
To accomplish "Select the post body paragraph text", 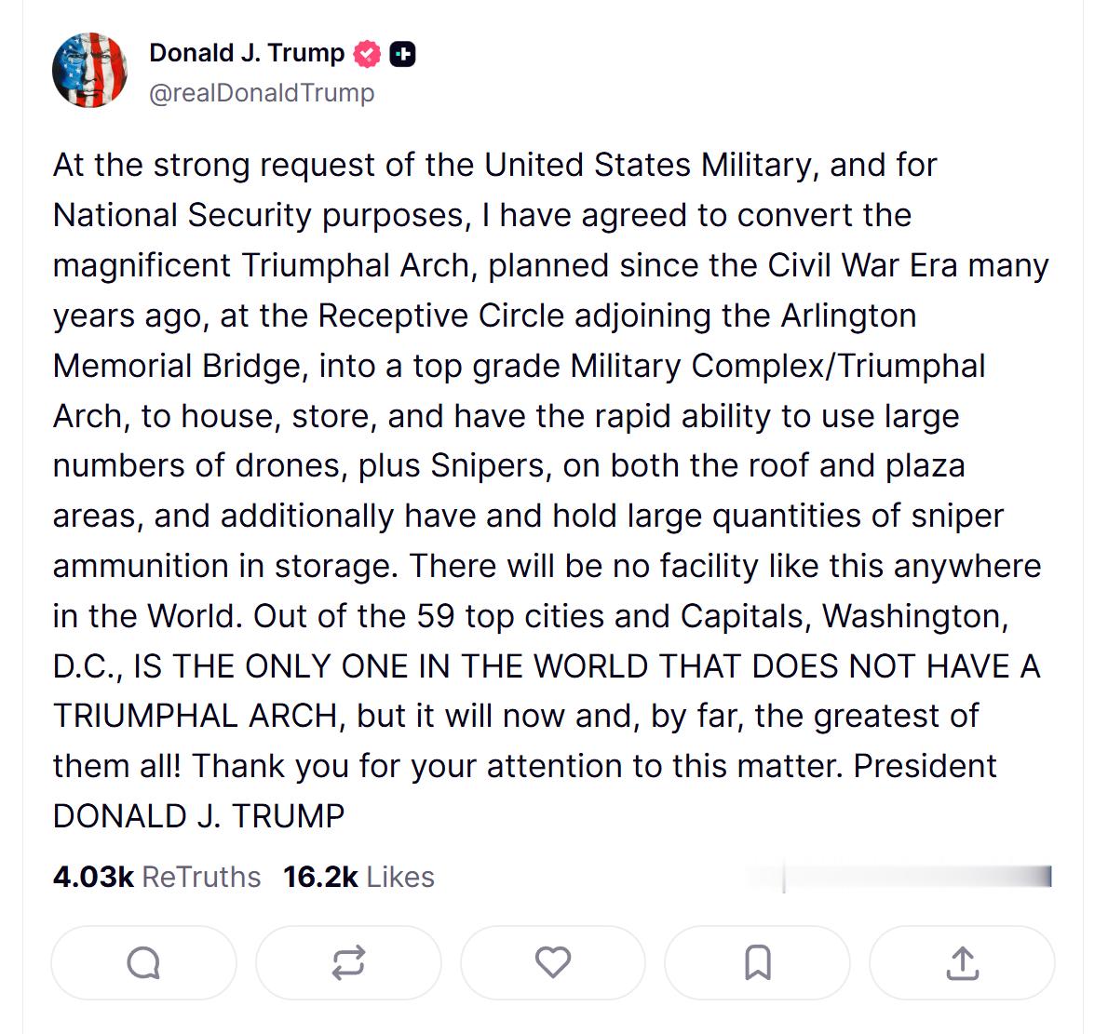I will click(x=551, y=490).
